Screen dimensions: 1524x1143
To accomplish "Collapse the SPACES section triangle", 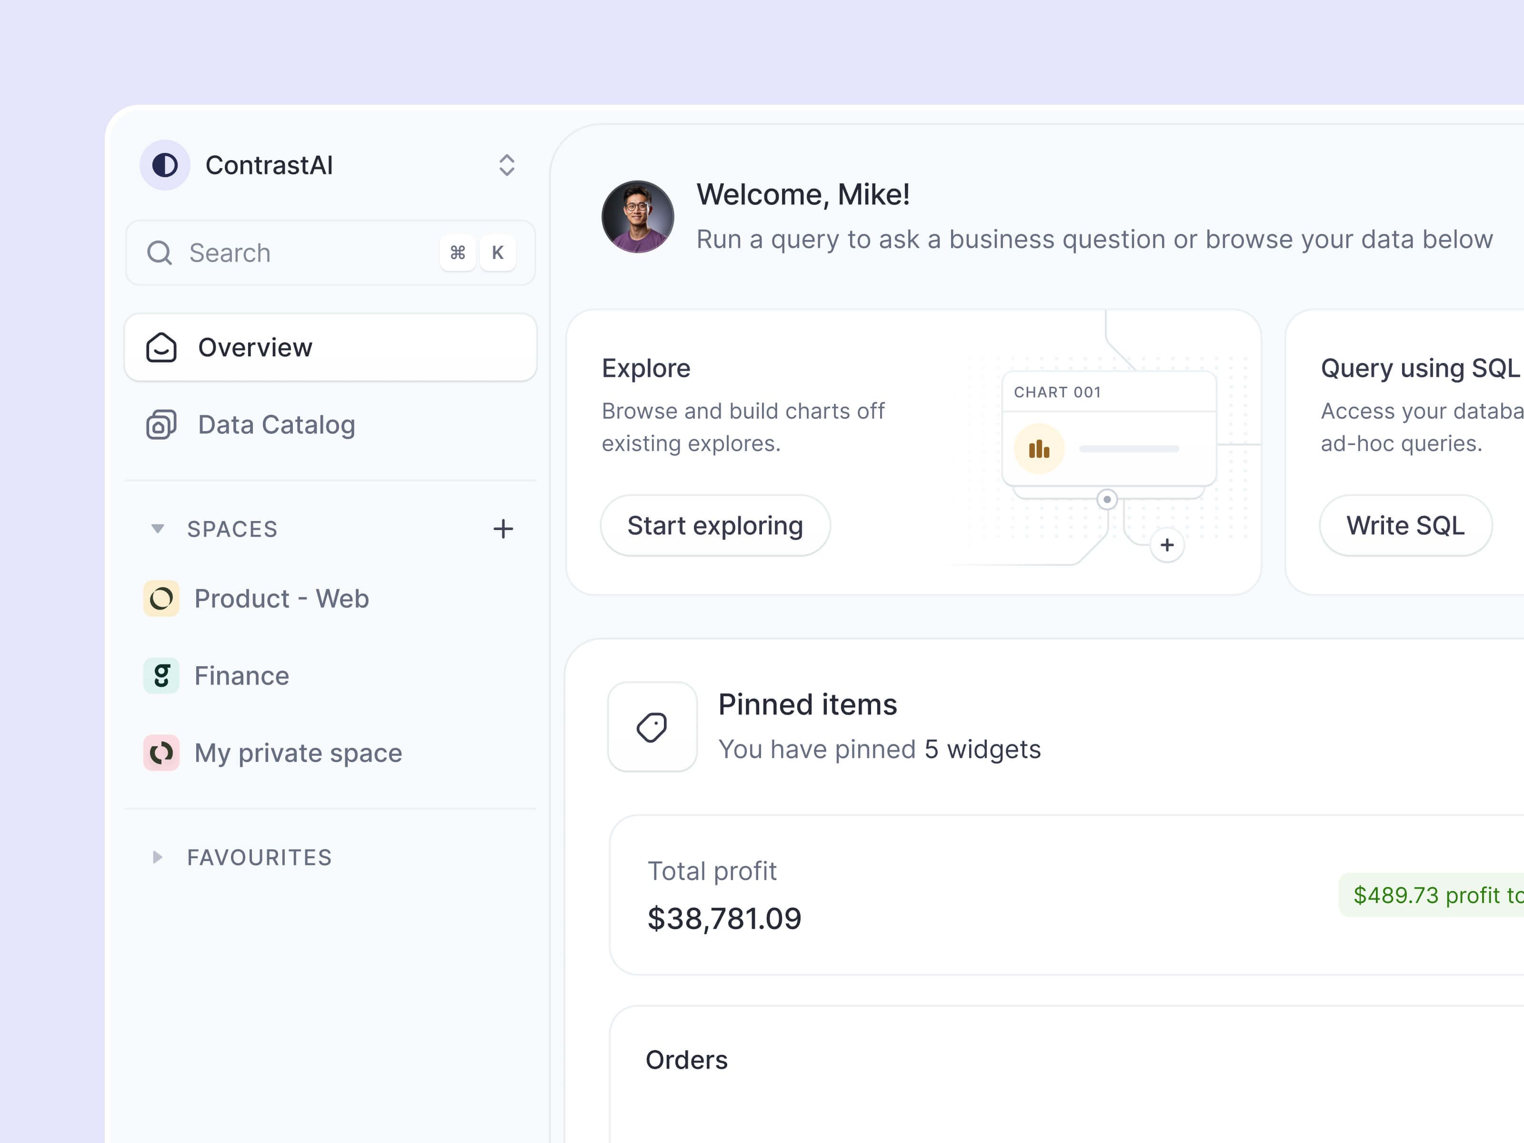I will click(x=158, y=529).
